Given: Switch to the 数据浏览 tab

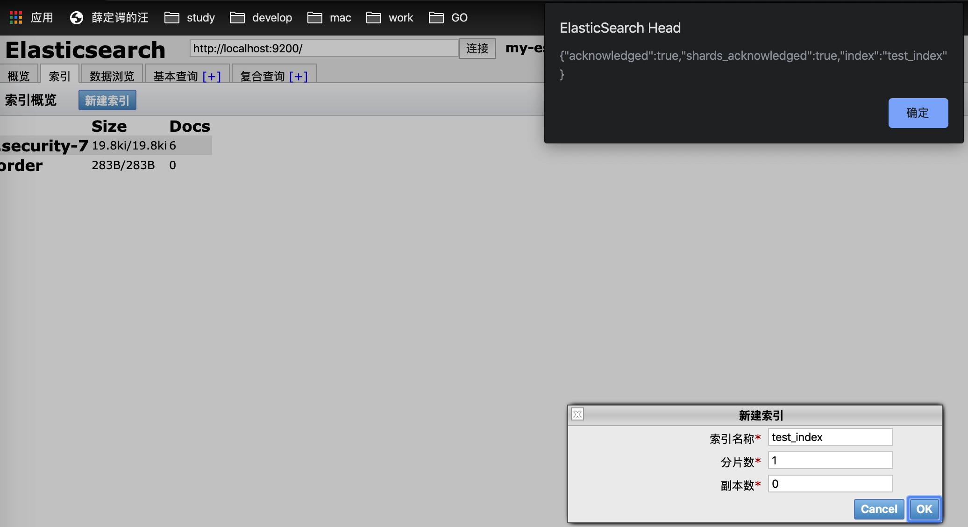Looking at the screenshot, I should 112,76.
